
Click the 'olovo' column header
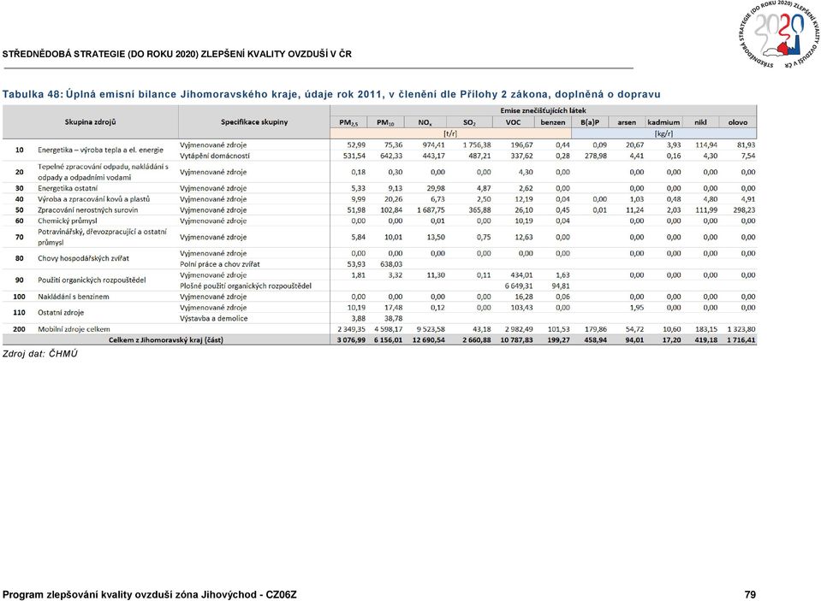point(738,122)
